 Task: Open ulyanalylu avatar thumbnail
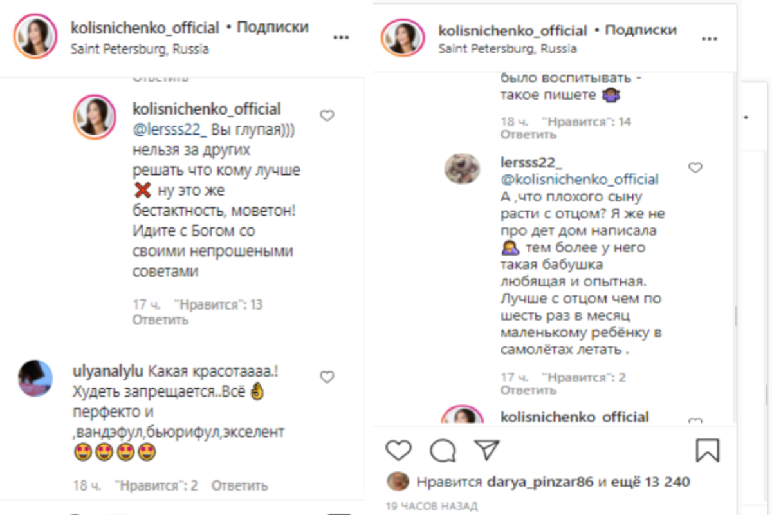[35, 377]
